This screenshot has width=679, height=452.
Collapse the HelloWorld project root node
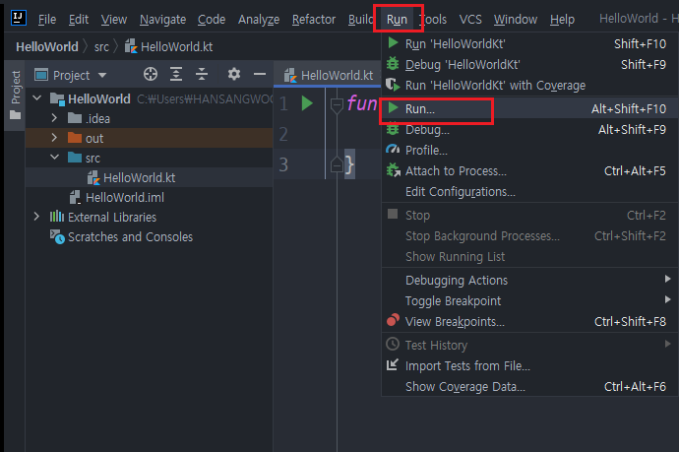(x=37, y=97)
